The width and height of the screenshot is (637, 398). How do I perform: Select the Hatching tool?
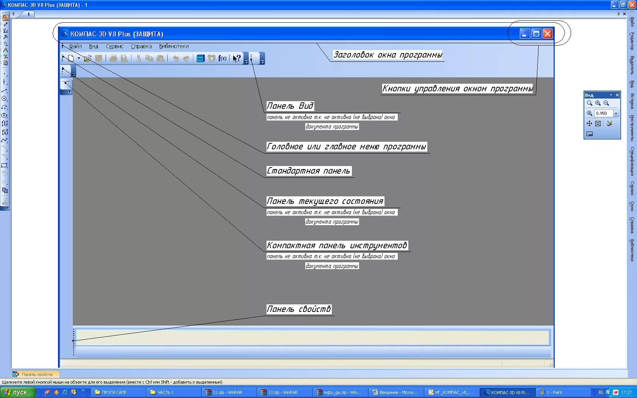(5, 190)
